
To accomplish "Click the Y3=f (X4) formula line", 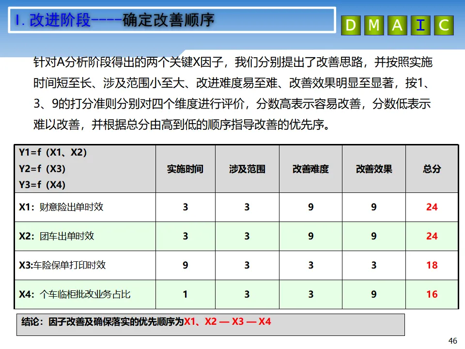I will point(42,185).
